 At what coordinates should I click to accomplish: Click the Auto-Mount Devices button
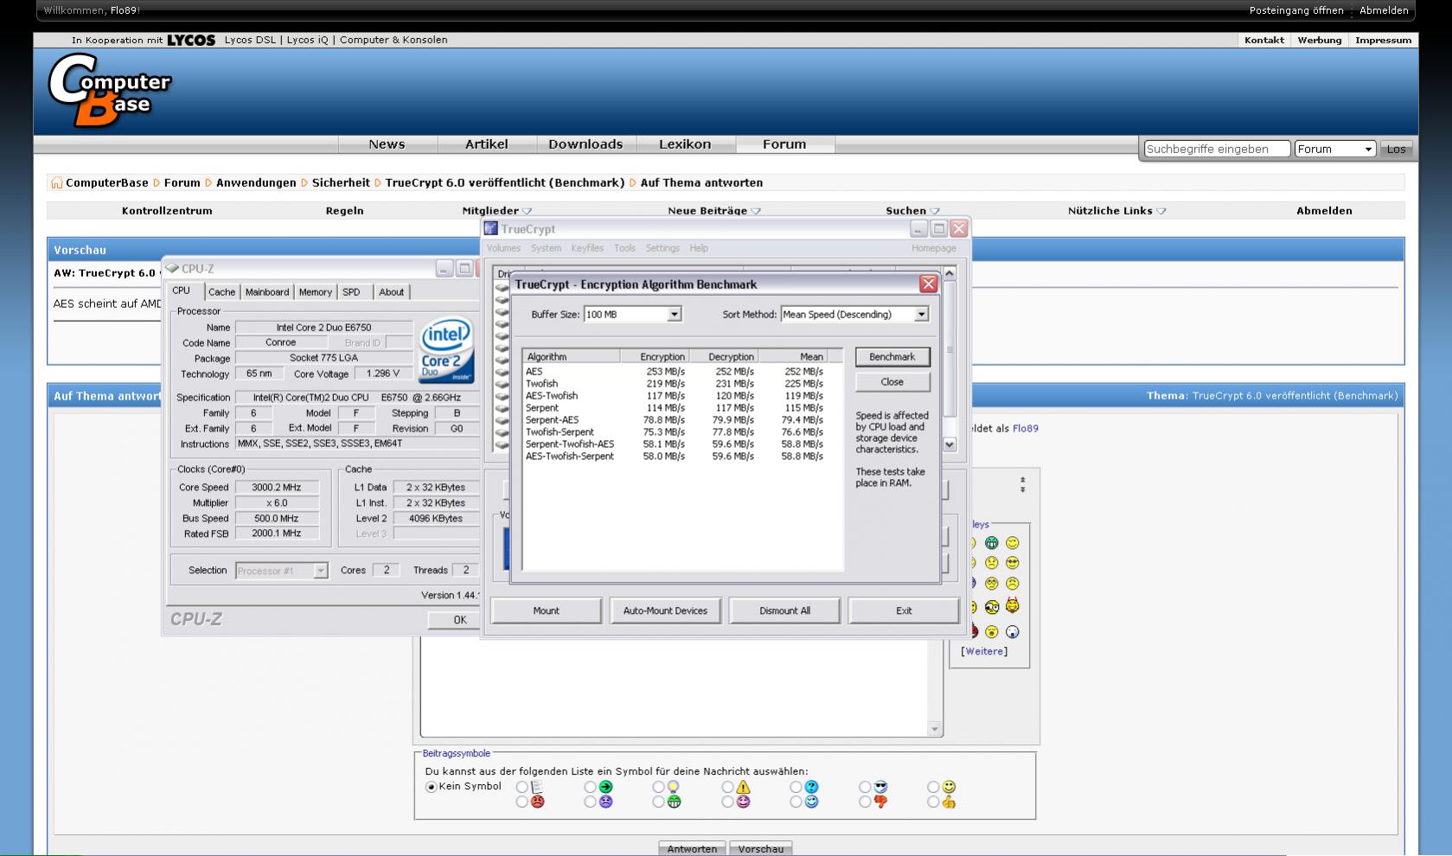[x=665, y=610]
